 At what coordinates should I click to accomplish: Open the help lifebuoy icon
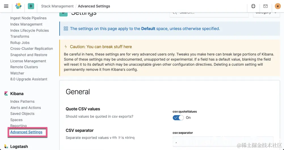[x=253, y=6]
